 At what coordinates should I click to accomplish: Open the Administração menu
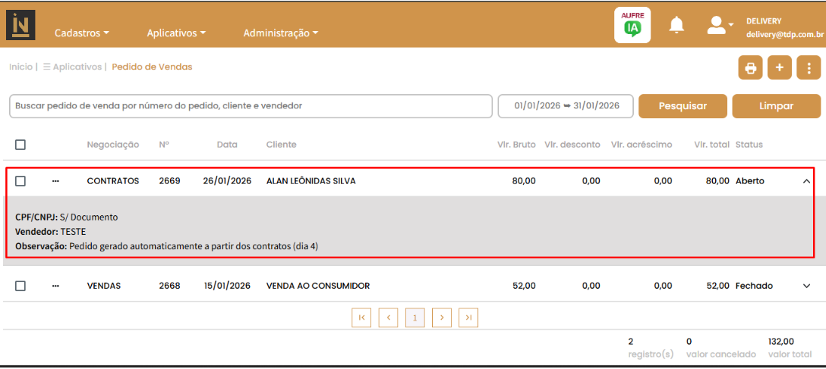pyautogui.click(x=280, y=33)
